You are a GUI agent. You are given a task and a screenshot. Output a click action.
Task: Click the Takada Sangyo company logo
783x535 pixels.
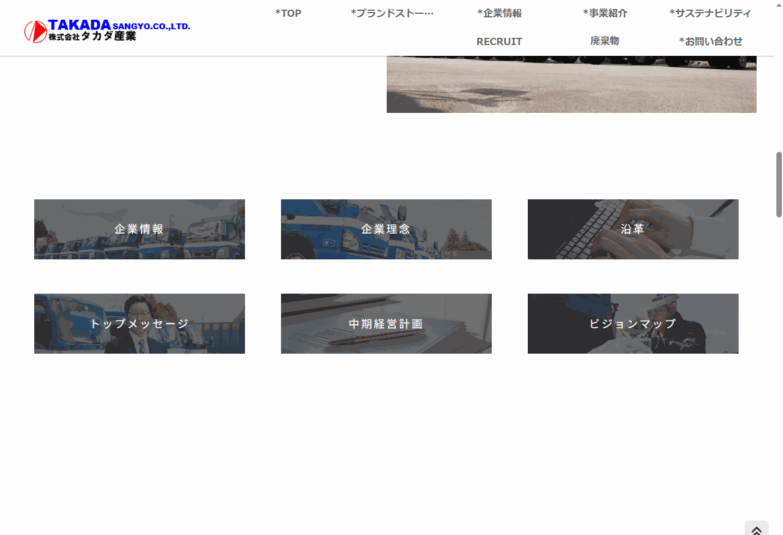(107, 31)
